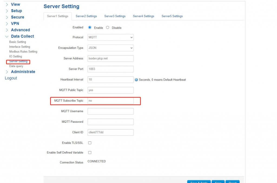This screenshot has width=277, height=183.
Task: Select the Disable radio button
Action: coord(107,28)
